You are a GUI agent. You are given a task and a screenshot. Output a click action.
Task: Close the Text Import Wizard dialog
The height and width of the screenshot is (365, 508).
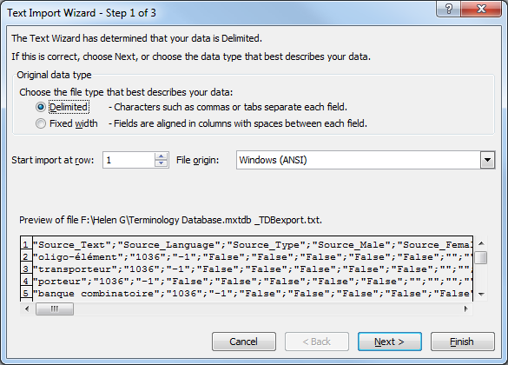(x=481, y=9)
